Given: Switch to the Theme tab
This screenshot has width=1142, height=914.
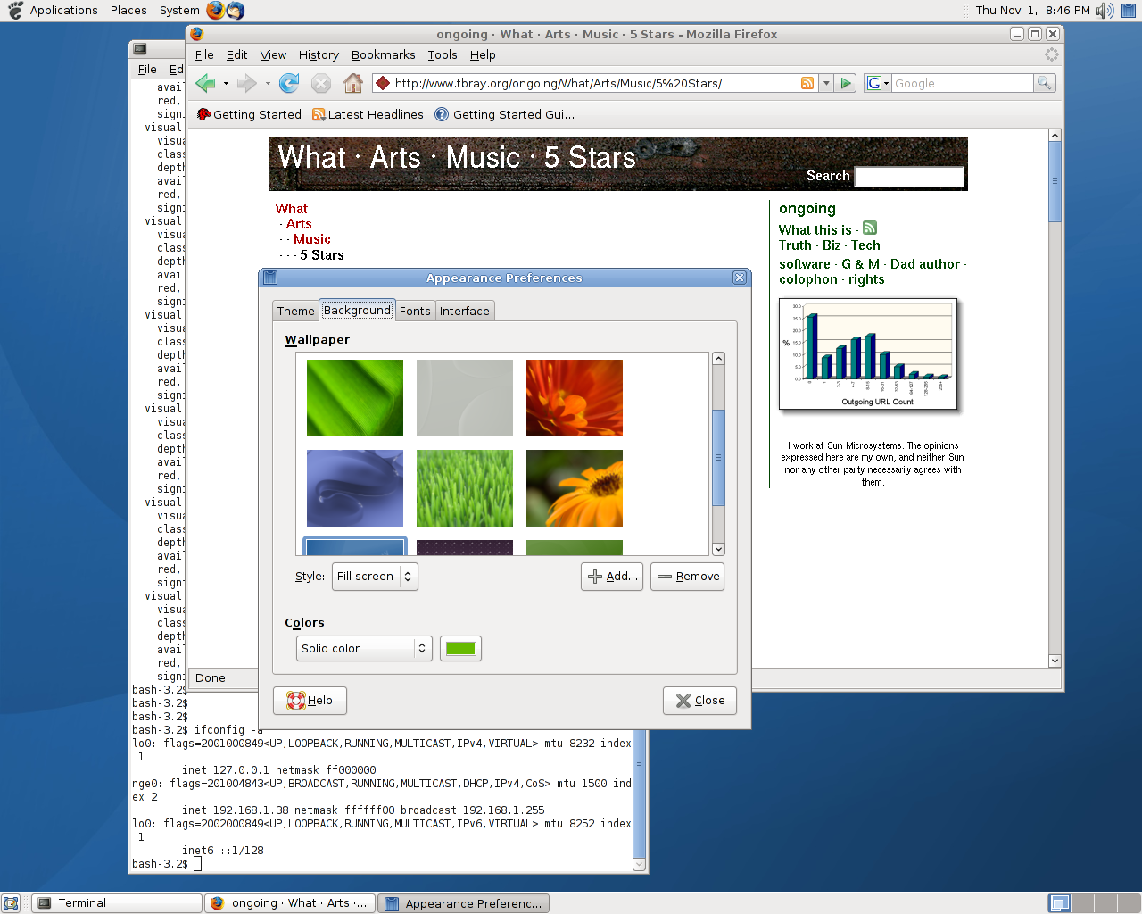Looking at the screenshot, I should click(x=295, y=311).
